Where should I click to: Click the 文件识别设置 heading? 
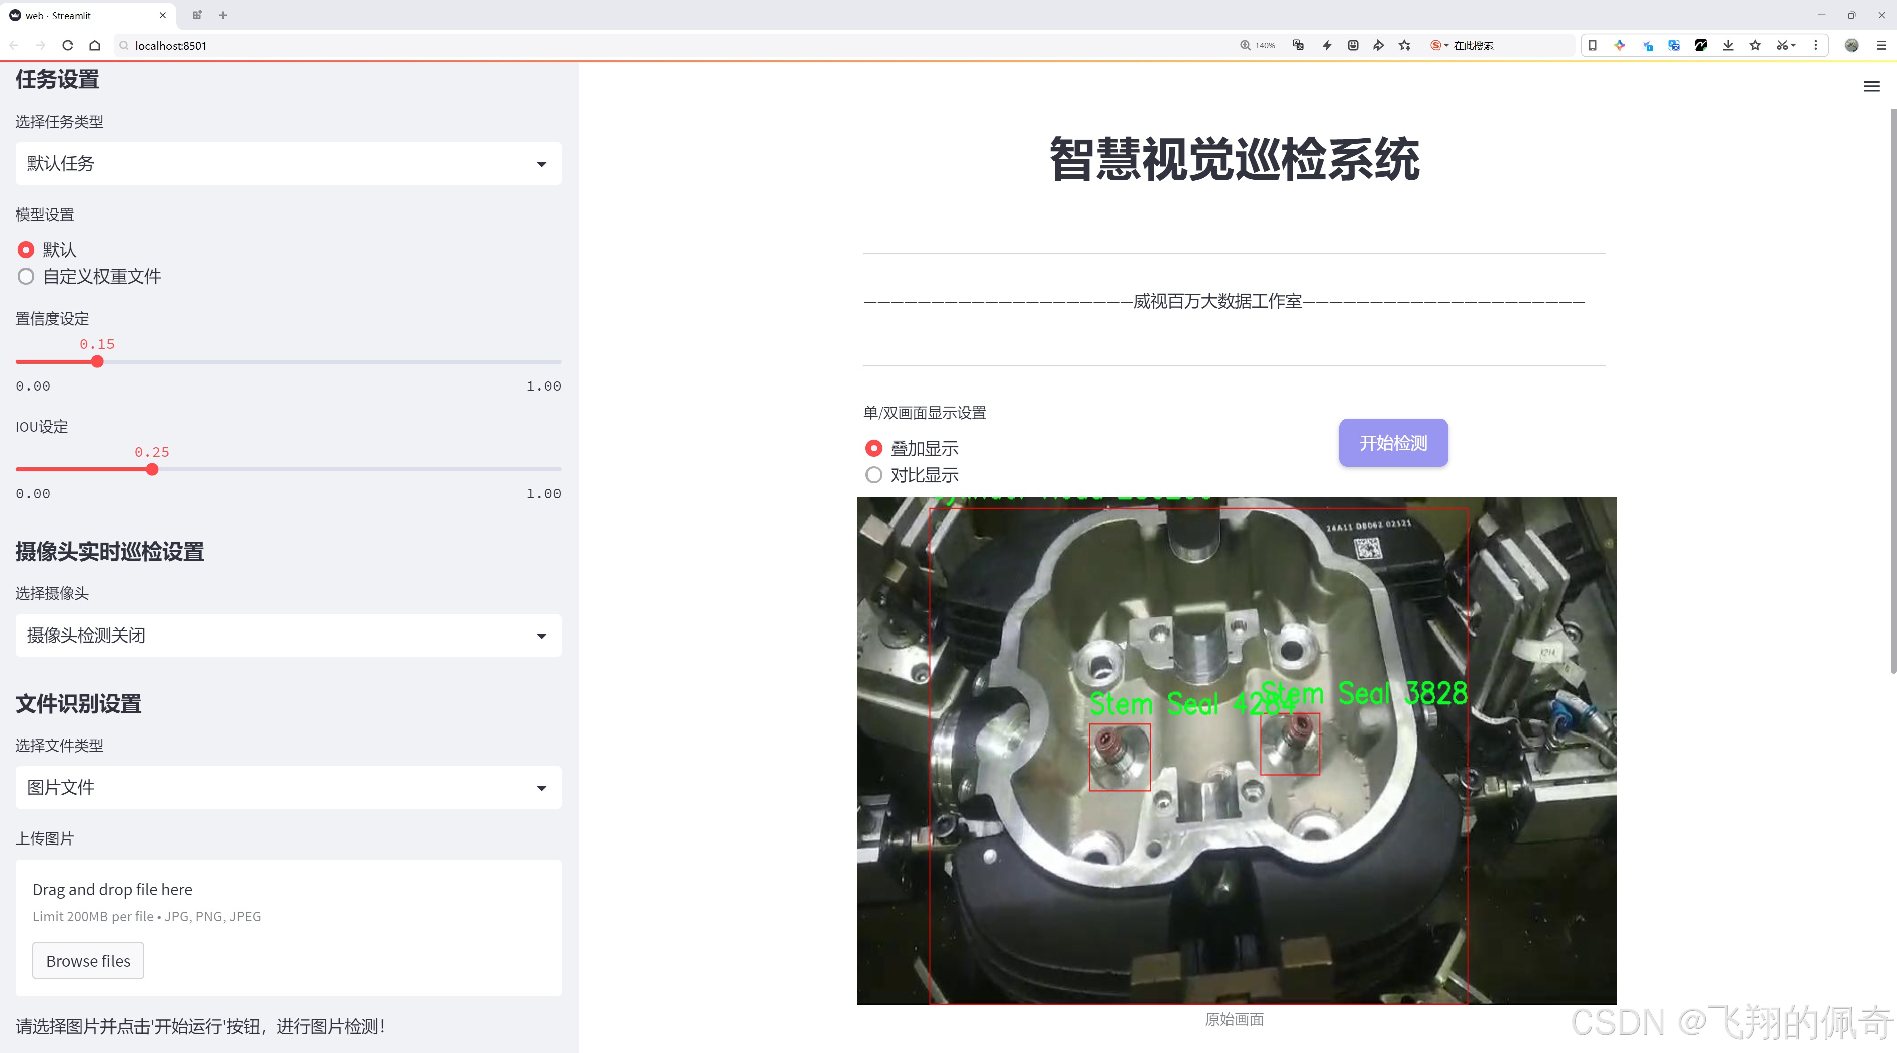pos(78,704)
